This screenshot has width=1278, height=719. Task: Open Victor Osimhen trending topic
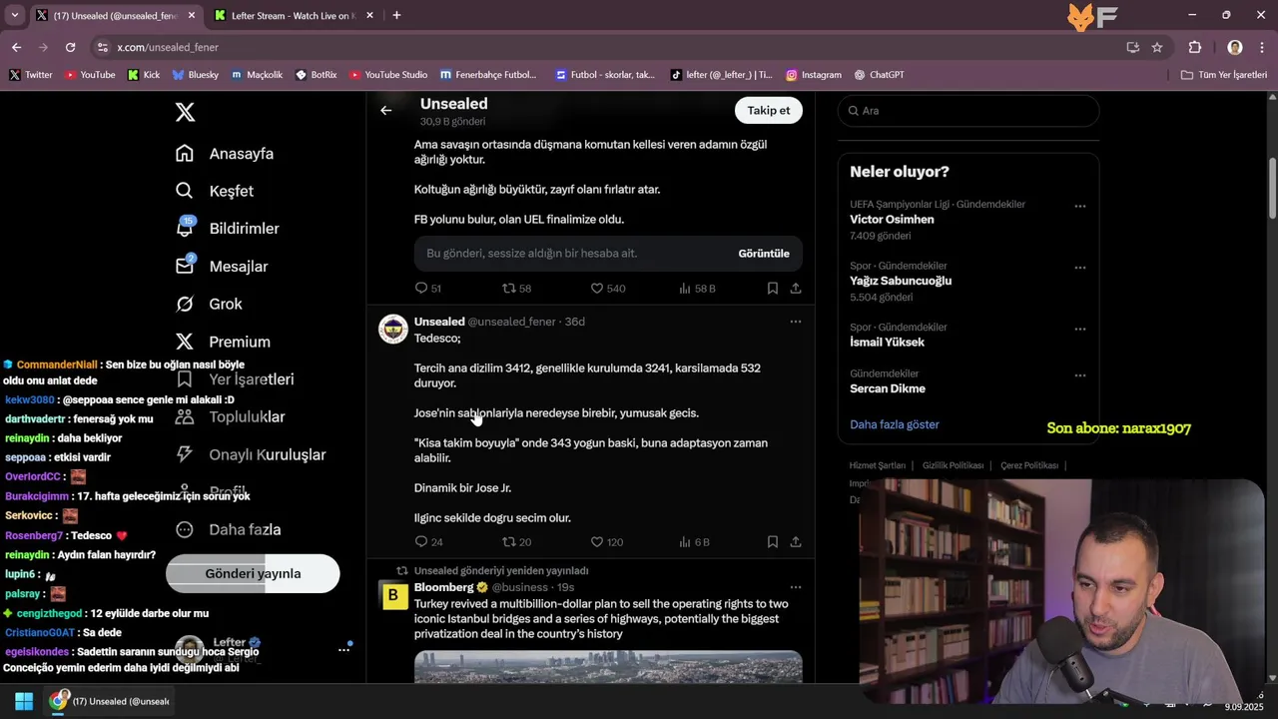point(892,220)
